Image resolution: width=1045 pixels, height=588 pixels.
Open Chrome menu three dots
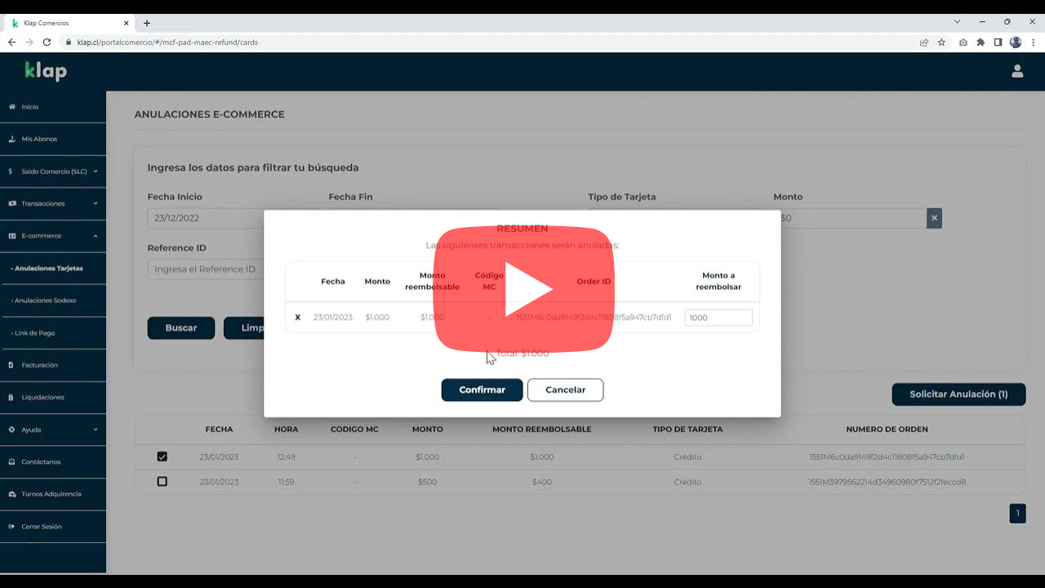tap(1033, 42)
